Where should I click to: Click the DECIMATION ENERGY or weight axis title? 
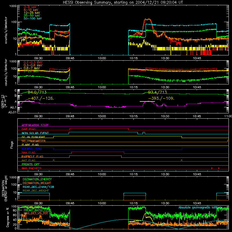point(4,188)
